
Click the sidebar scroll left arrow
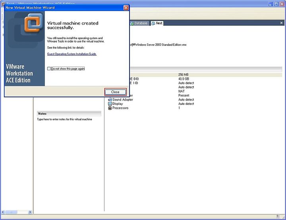3,212
